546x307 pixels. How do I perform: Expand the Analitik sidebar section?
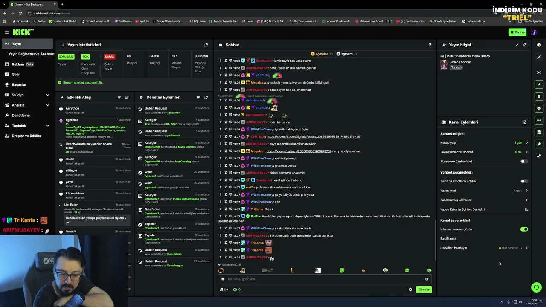(47, 105)
